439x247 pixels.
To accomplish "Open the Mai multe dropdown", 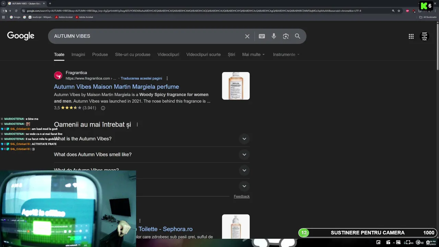I will coord(253,55).
